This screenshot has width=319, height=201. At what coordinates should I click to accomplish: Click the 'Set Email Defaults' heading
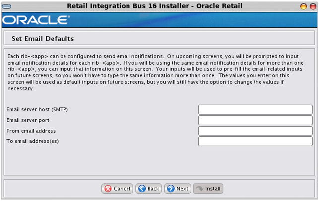click(x=43, y=38)
